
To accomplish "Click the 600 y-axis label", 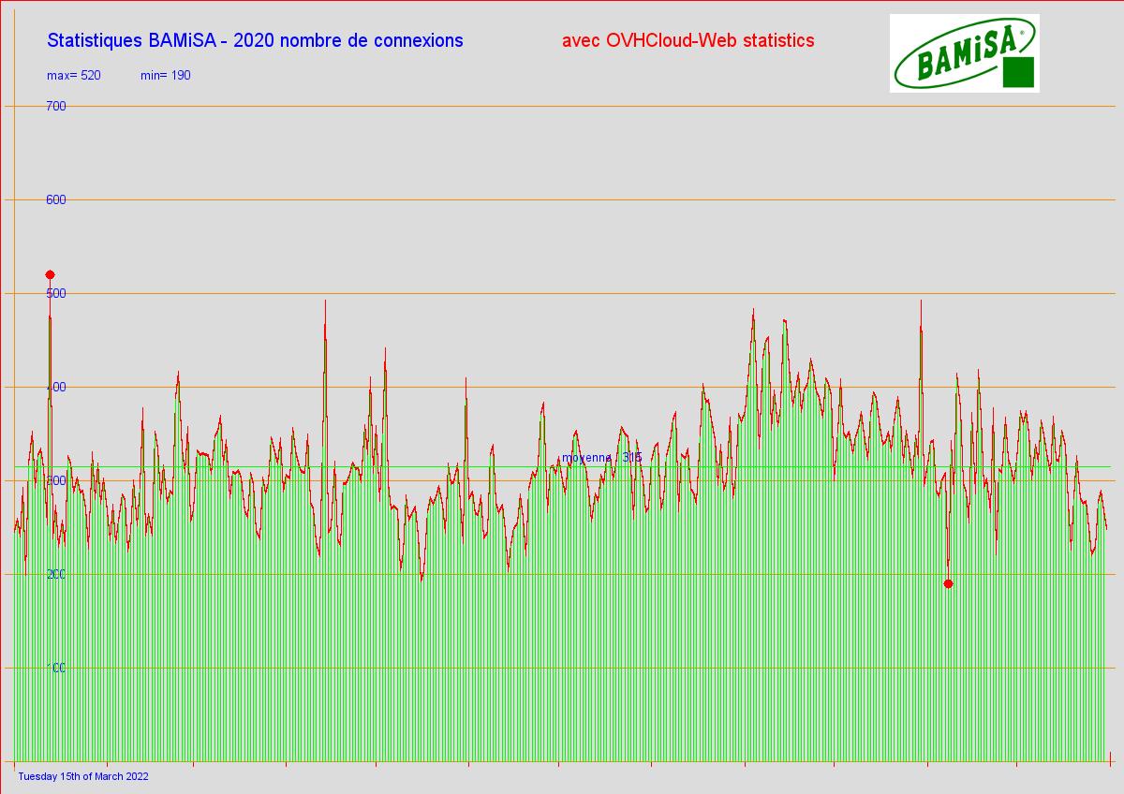I will point(56,199).
